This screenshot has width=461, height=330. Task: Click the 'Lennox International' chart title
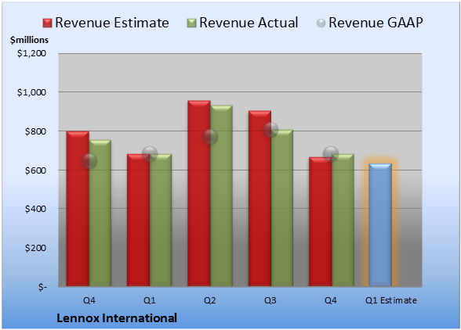(x=117, y=318)
